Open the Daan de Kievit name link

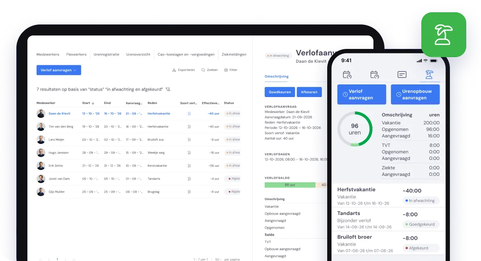pos(60,113)
